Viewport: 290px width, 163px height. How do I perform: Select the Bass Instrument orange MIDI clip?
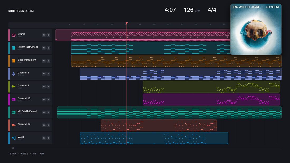[x=176, y=61]
